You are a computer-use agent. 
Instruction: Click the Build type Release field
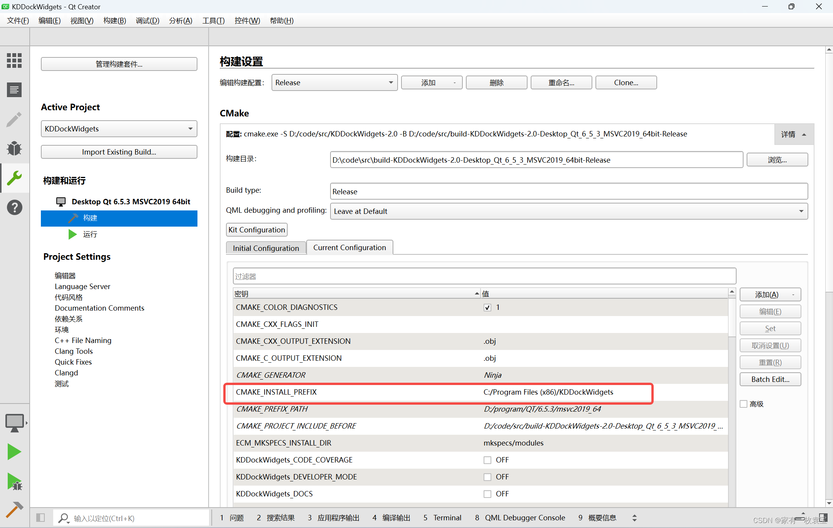pos(569,192)
